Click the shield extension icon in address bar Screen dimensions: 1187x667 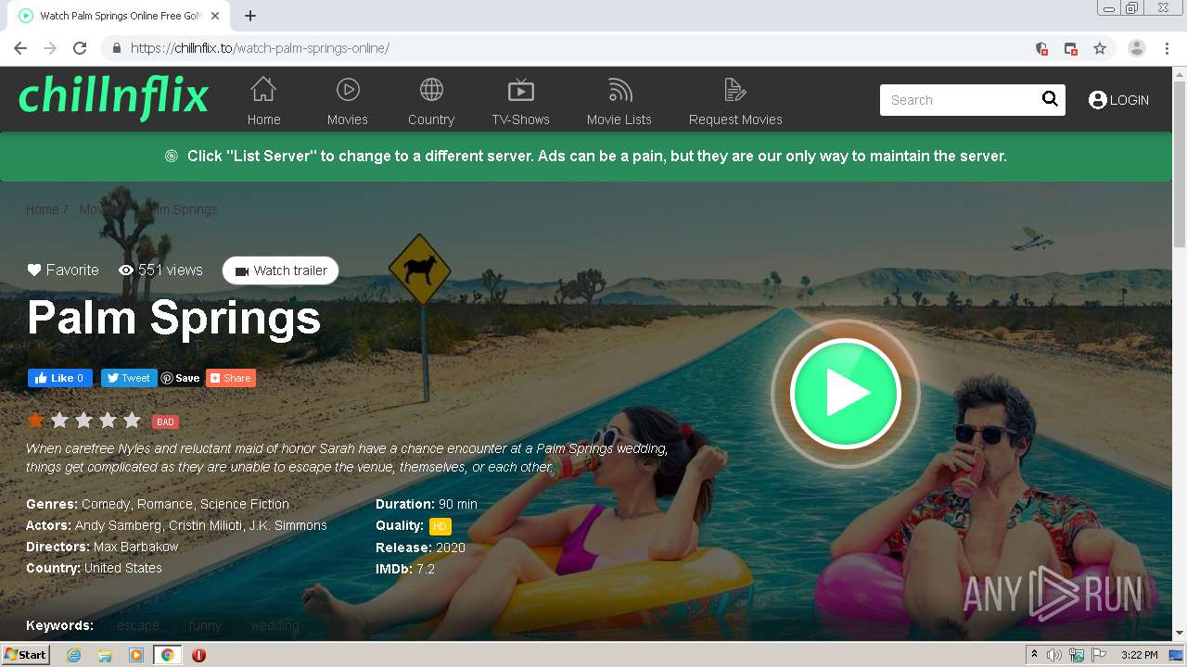1041,48
